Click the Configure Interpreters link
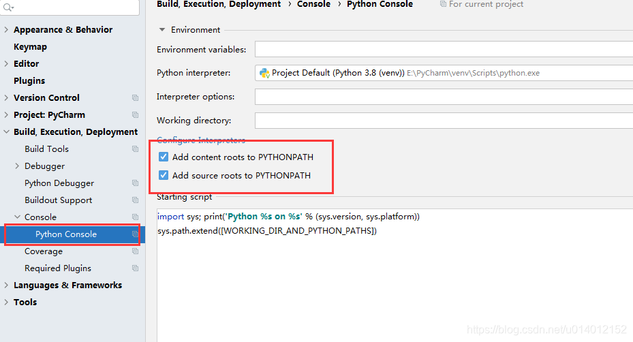The width and height of the screenshot is (633, 342). tap(200, 140)
